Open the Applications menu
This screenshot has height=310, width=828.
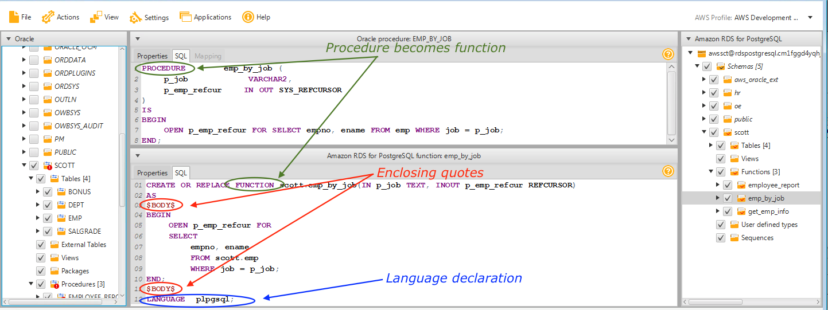click(205, 17)
